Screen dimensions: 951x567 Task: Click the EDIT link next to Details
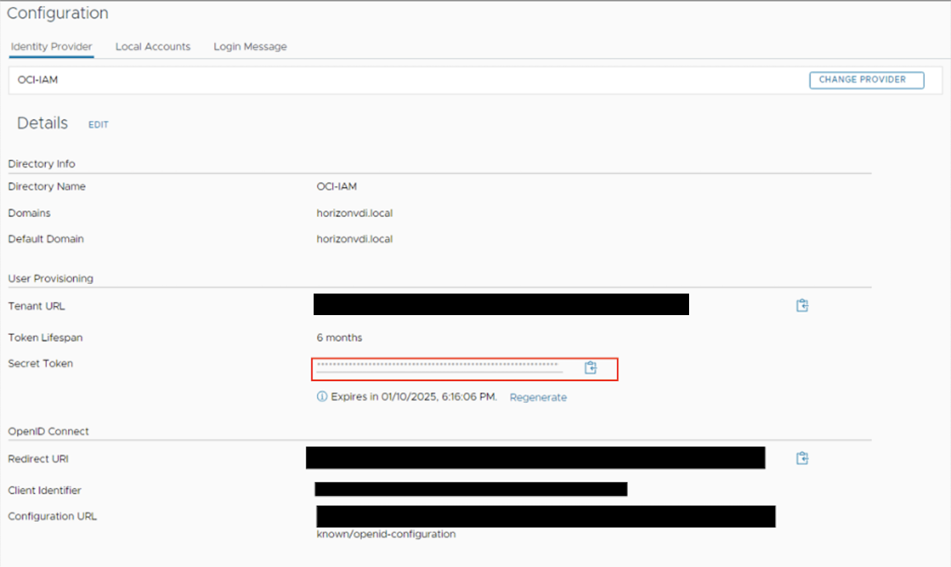click(x=98, y=124)
